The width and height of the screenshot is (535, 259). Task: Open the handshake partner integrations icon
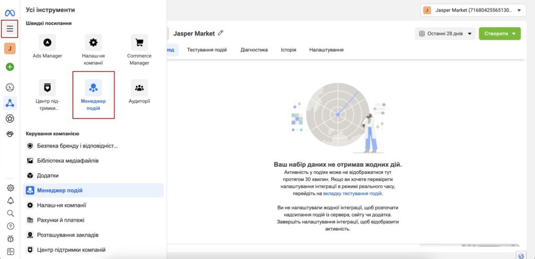pyautogui.click(x=10, y=134)
